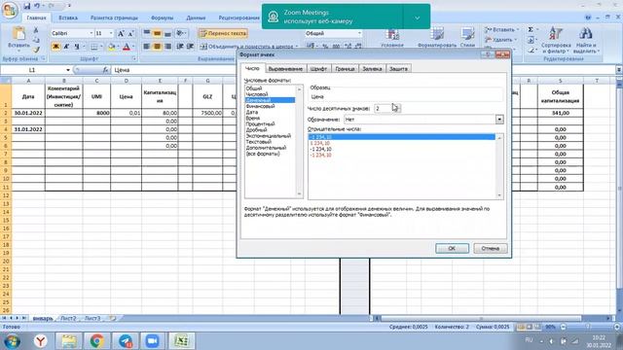The image size is (623, 350).
Task: Increase font size with large A icon
Action: click(121, 34)
